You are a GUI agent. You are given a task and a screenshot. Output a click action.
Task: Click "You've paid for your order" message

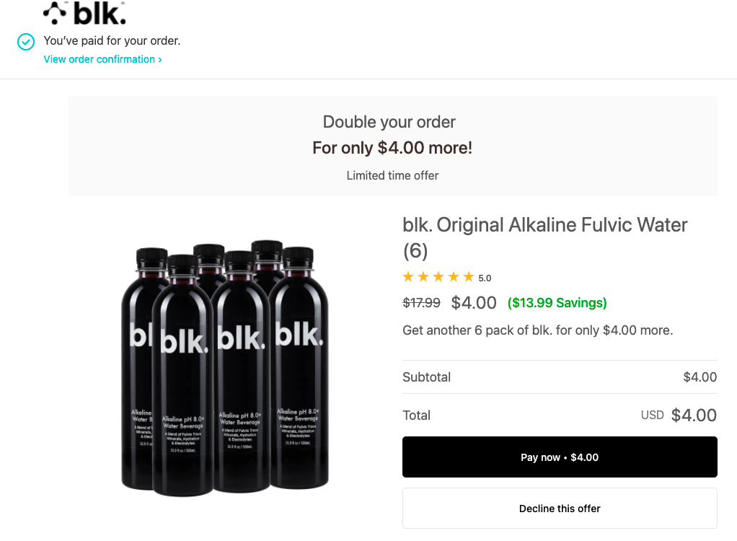coord(112,40)
